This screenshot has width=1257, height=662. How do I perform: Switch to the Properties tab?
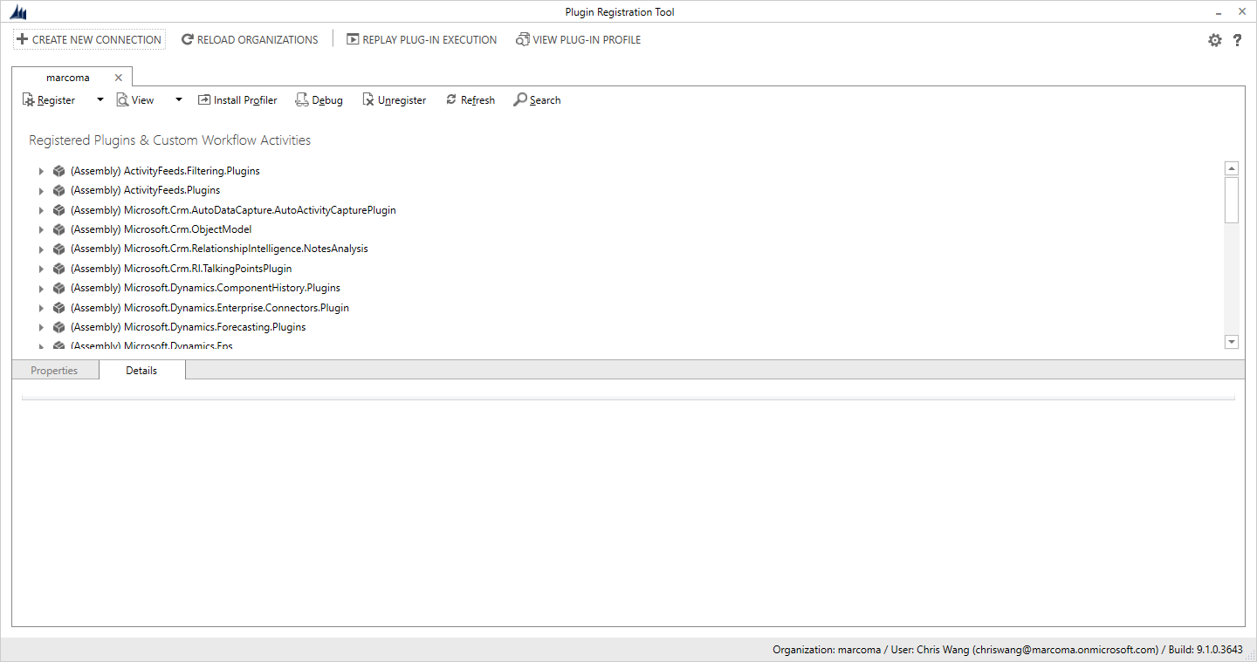tap(54, 371)
